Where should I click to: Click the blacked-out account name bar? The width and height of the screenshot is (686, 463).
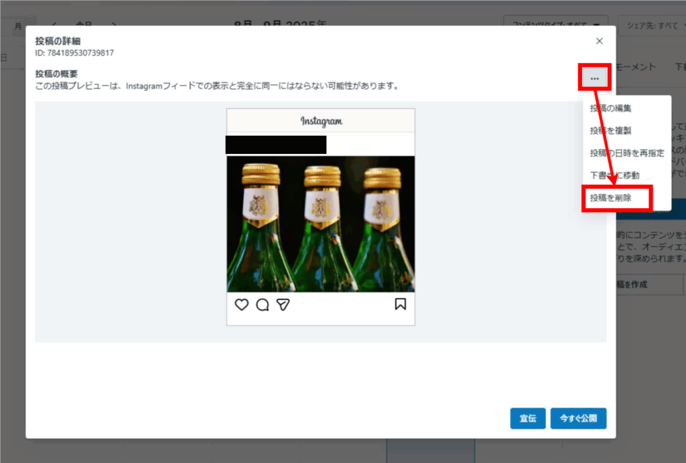[x=276, y=145]
